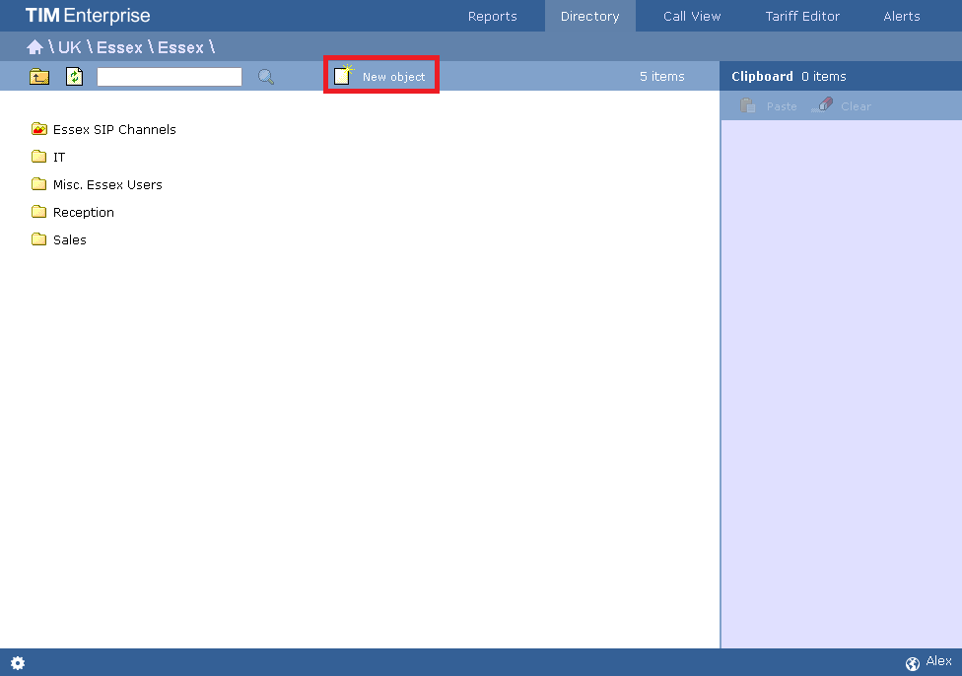Select the Misc. Essex Users folder
This screenshot has height=676, width=962.
pyautogui.click(x=107, y=184)
